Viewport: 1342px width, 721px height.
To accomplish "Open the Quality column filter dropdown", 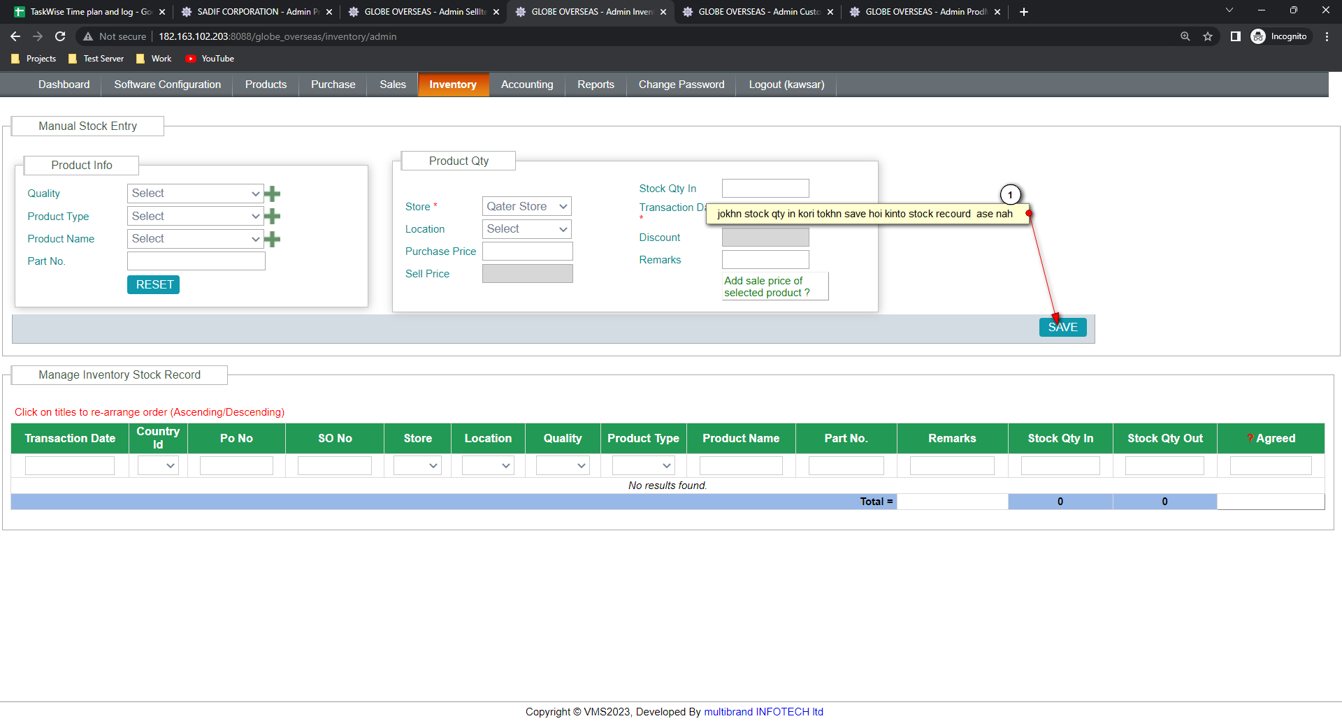I will [563, 465].
